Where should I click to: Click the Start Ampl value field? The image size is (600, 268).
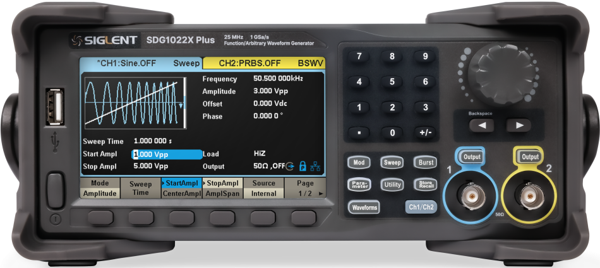click(x=167, y=154)
